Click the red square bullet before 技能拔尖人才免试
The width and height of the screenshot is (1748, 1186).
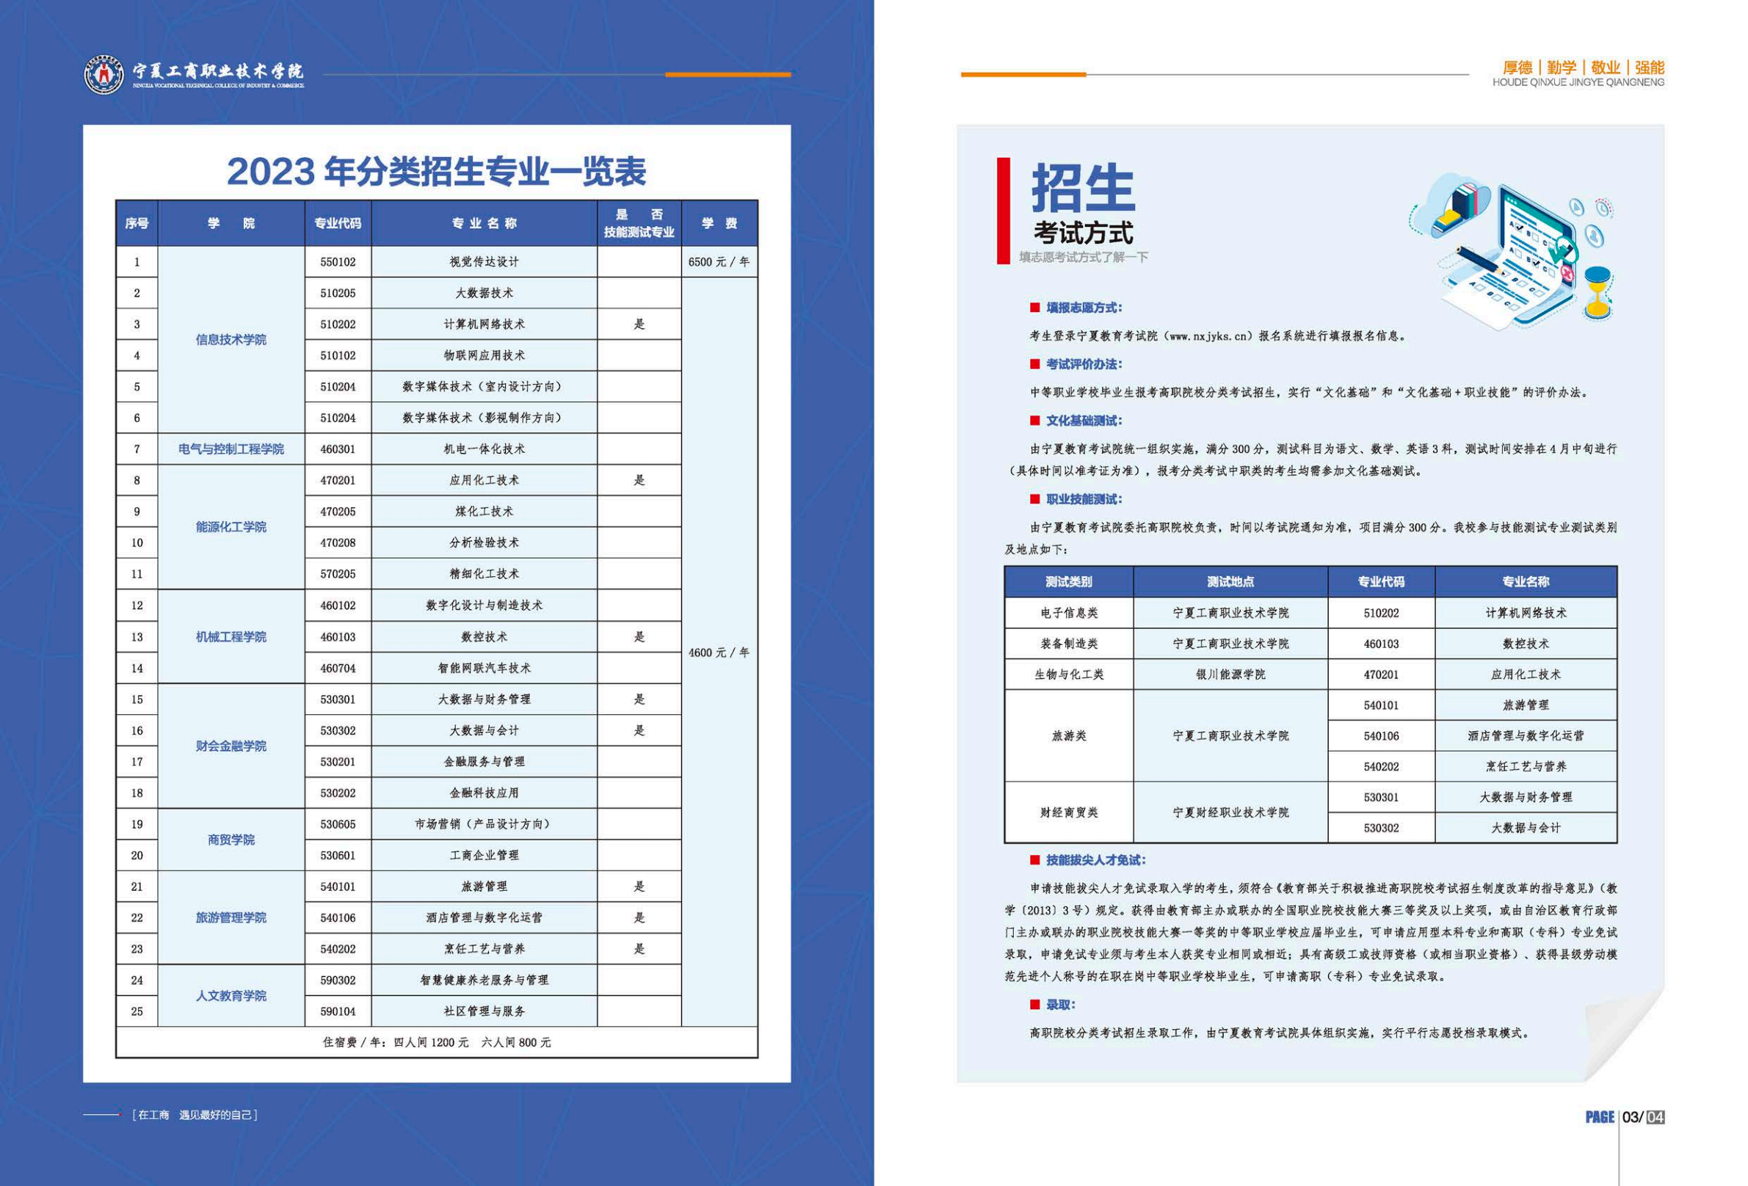coord(1035,860)
